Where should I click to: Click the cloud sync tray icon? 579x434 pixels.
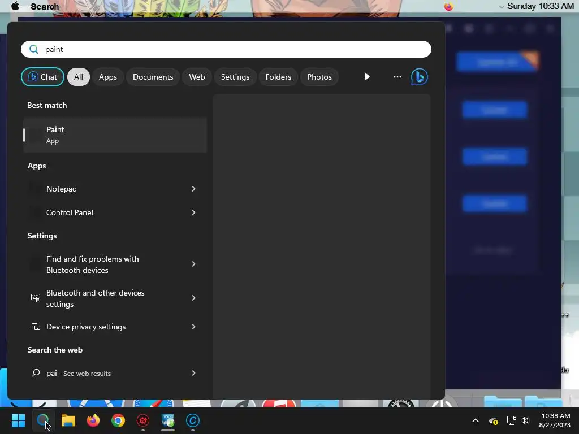click(x=493, y=420)
